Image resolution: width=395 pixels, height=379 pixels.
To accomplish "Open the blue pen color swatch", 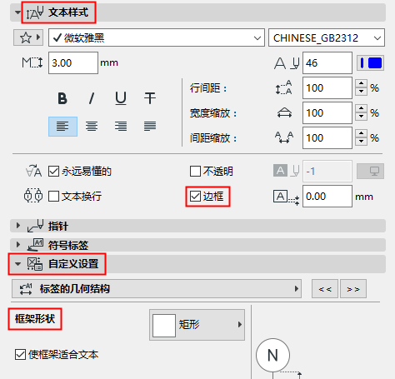I will click(370, 63).
